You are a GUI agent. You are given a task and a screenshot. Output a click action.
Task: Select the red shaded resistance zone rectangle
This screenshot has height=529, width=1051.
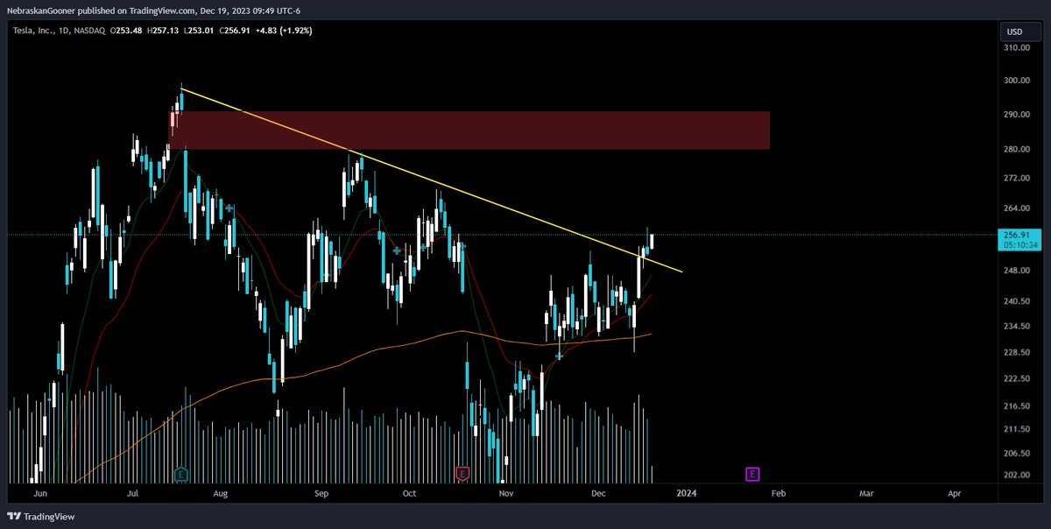coord(469,130)
